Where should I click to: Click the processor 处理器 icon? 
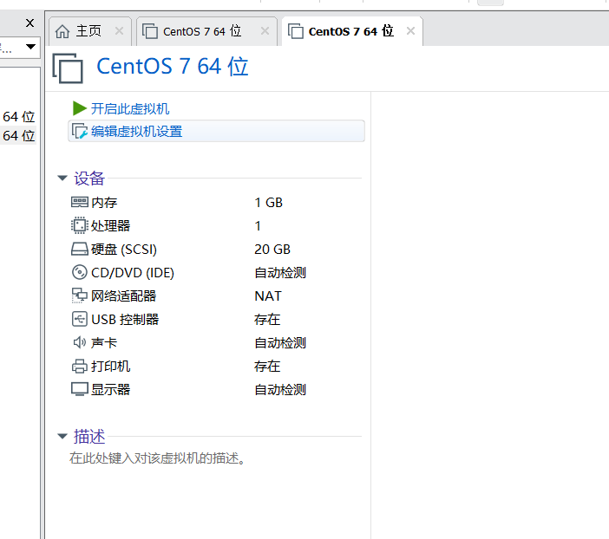click(x=80, y=225)
